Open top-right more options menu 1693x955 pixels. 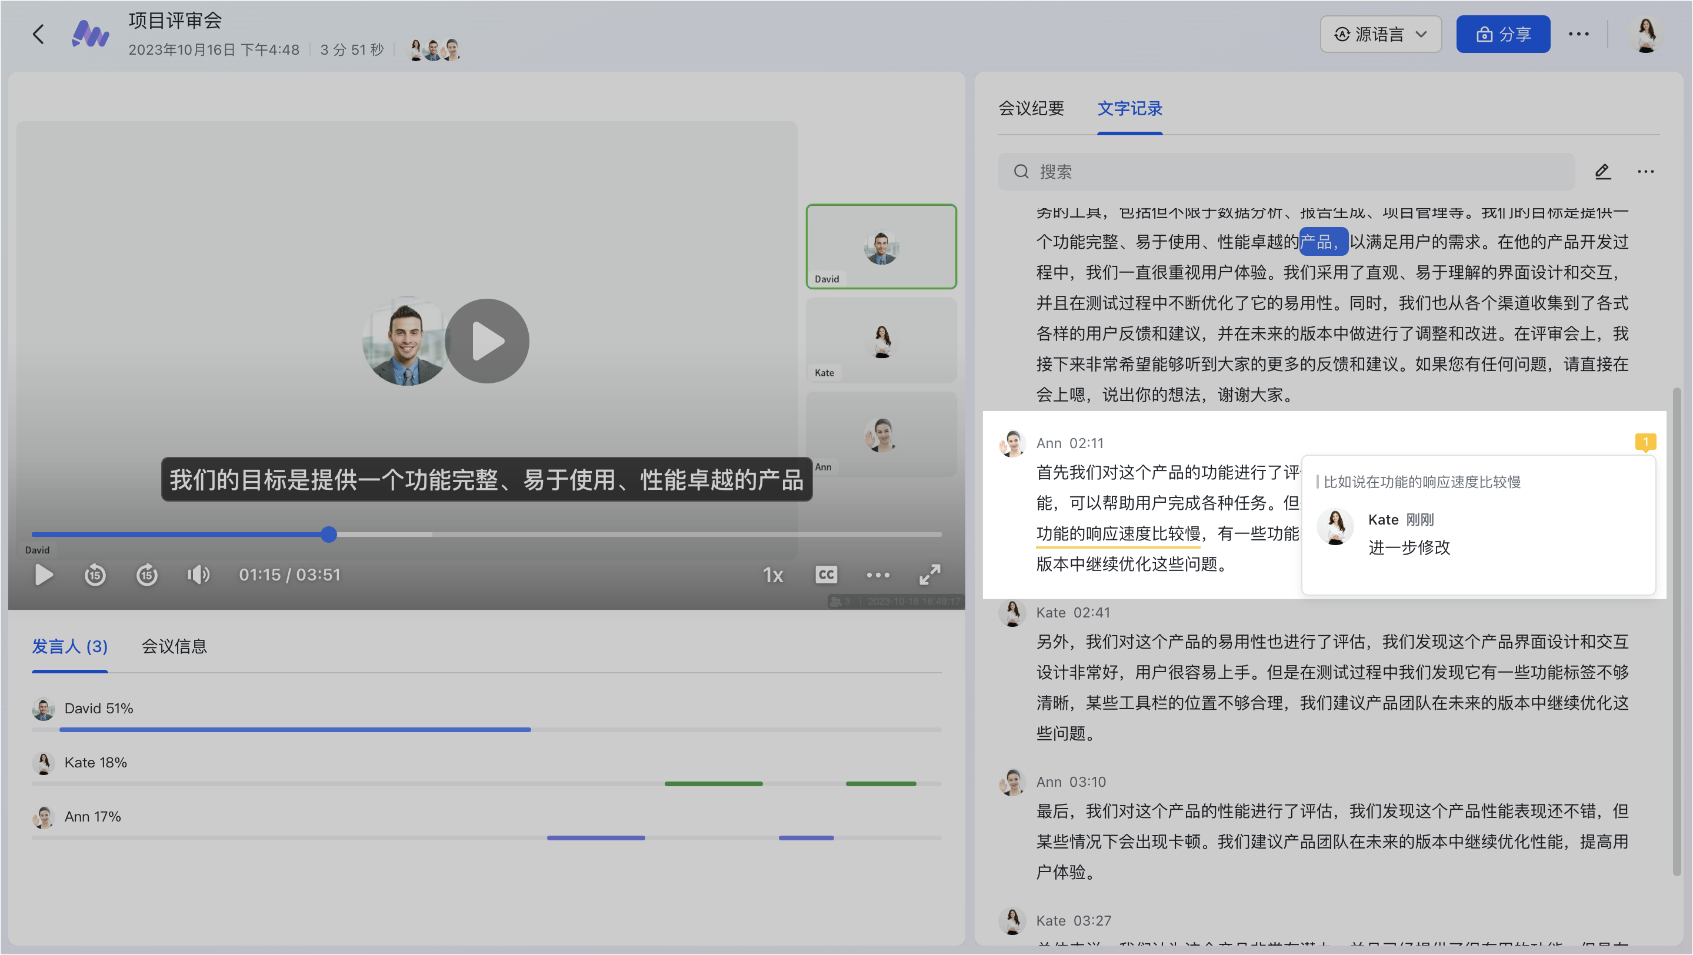[1578, 34]
